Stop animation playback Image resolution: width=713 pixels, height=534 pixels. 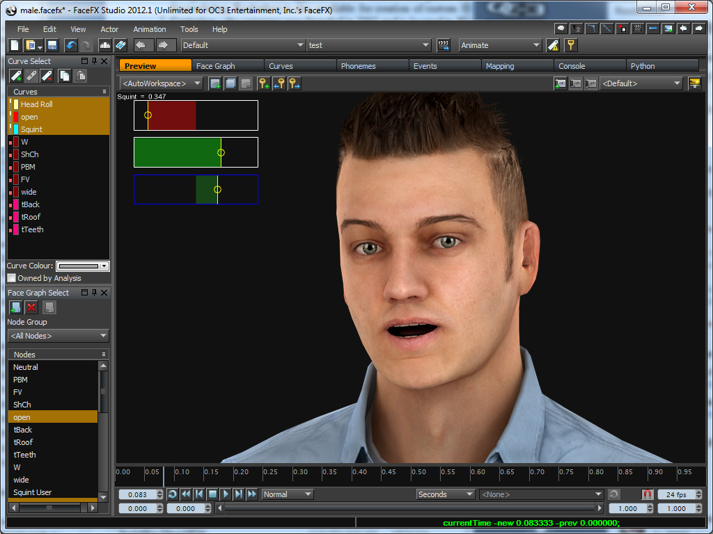tap(212, 494)
